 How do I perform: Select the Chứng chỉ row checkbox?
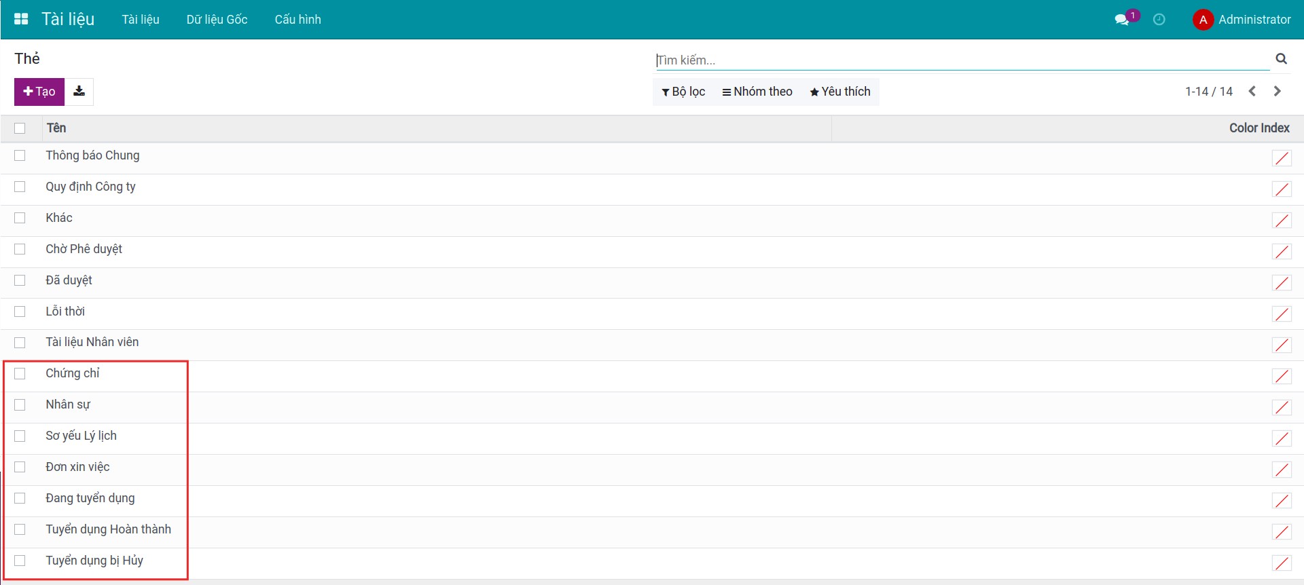click(x=20, y=374)
